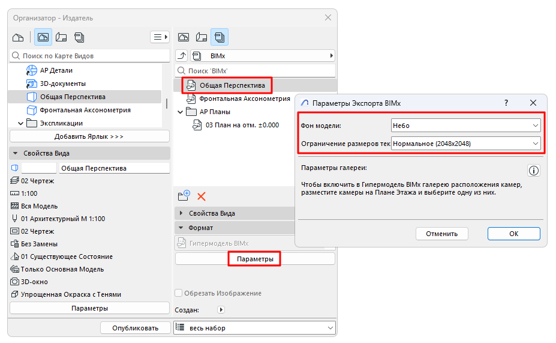Click the Поиск по Карте Видов search field
Image resolution: width=556 pixels, height=343 pixels.
click(x=90, y=56)
